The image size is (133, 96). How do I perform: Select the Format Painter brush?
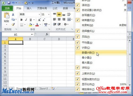click(x=13, y=24)
